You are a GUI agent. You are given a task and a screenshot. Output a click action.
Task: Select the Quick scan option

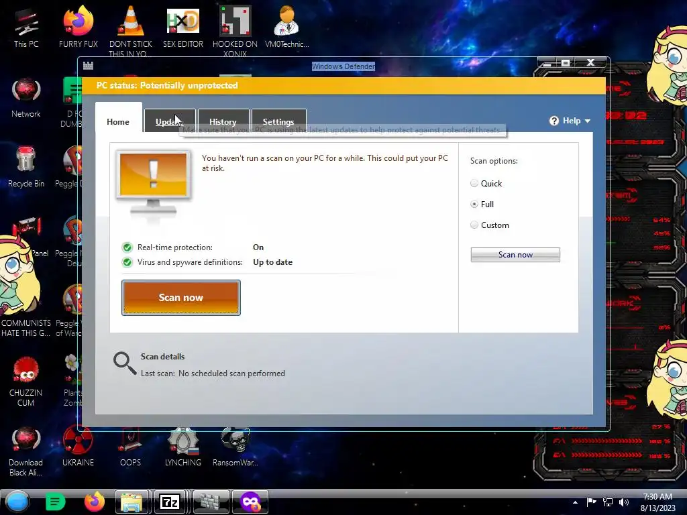pyautogui.click(x=474, y=184)
